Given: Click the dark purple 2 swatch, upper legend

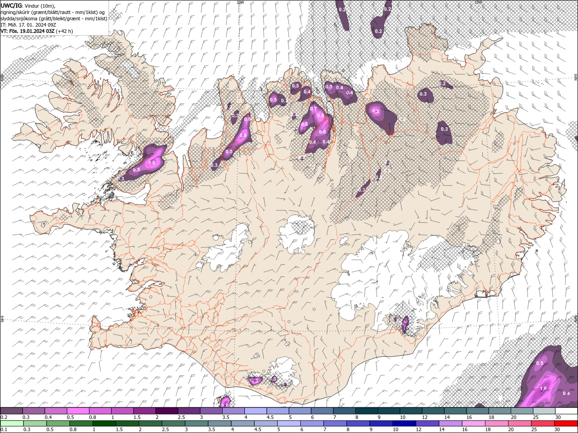Looking at the screenshot, I should coord(167,411).
